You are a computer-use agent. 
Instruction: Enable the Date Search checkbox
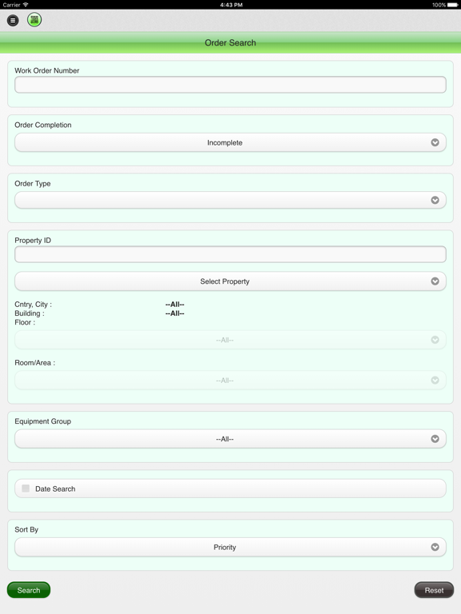pos(26,488)
